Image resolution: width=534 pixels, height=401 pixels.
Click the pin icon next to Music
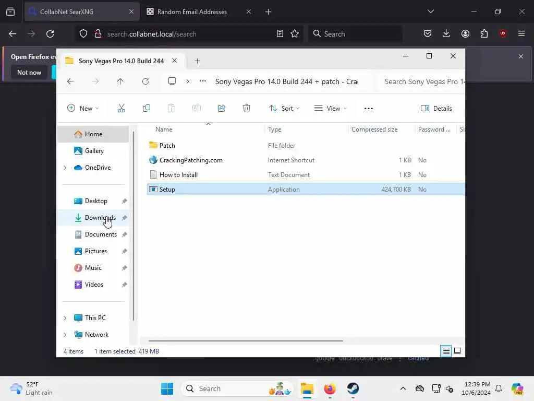click(x=125, y=268)
